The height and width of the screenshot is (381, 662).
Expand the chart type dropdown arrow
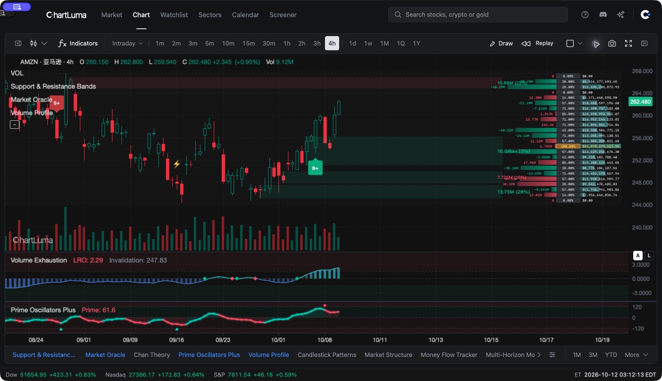point(44,43)
